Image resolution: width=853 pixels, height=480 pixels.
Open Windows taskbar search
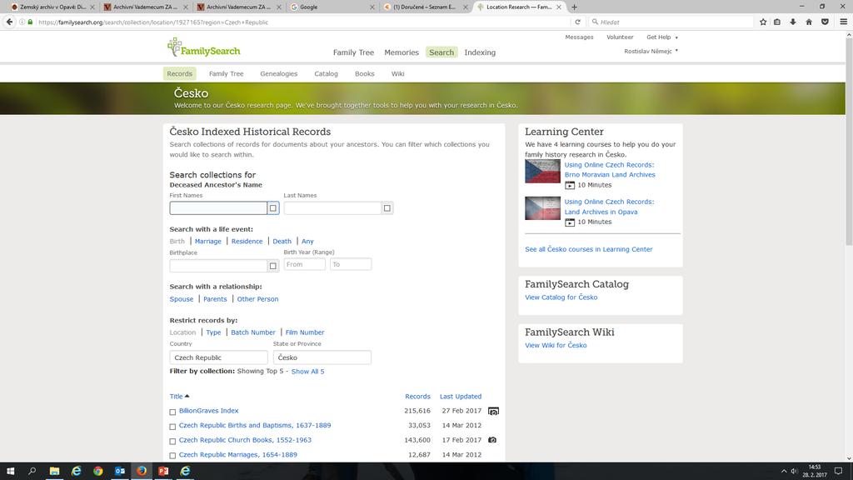(32, 471)
